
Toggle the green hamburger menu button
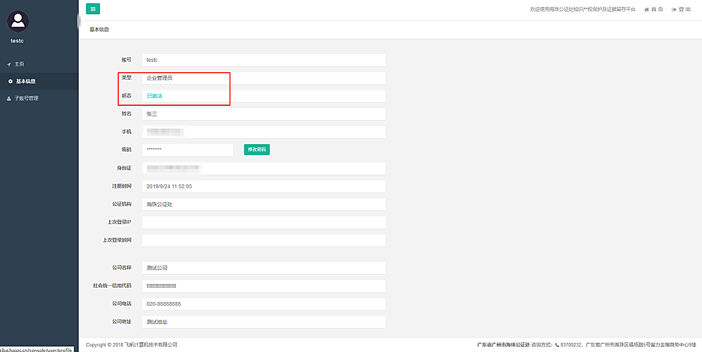[x=93, y=9]
